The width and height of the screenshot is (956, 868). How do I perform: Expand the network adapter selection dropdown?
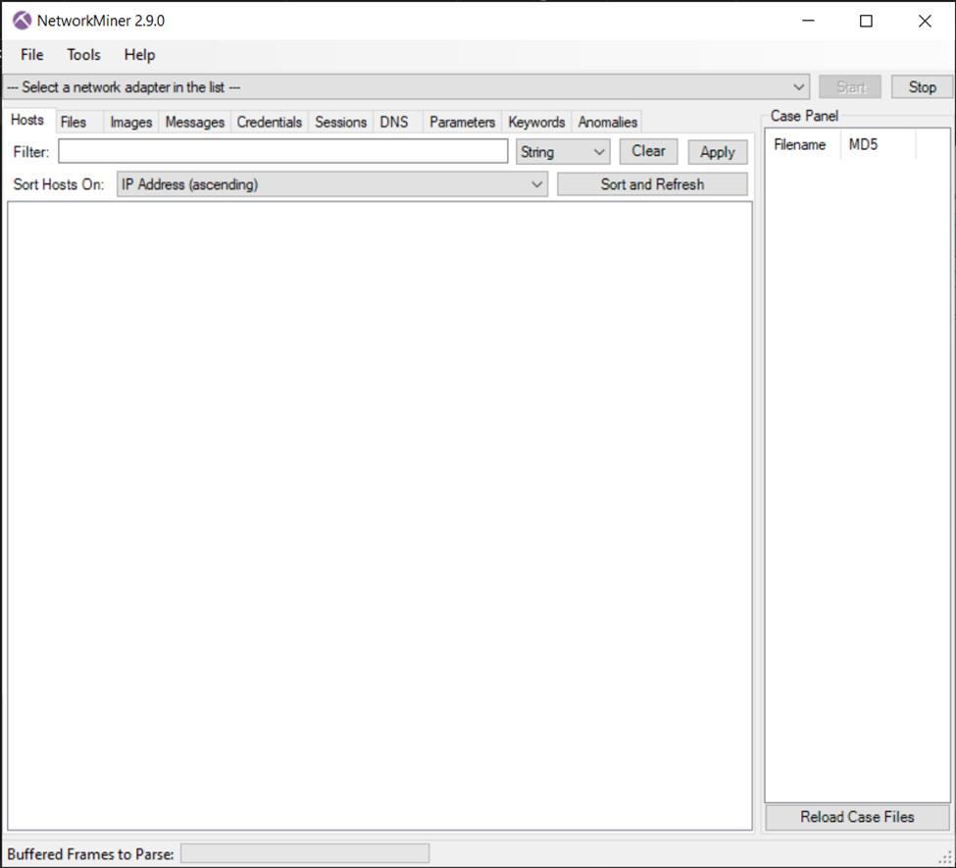pyautogui.click(x=407, y=87)
